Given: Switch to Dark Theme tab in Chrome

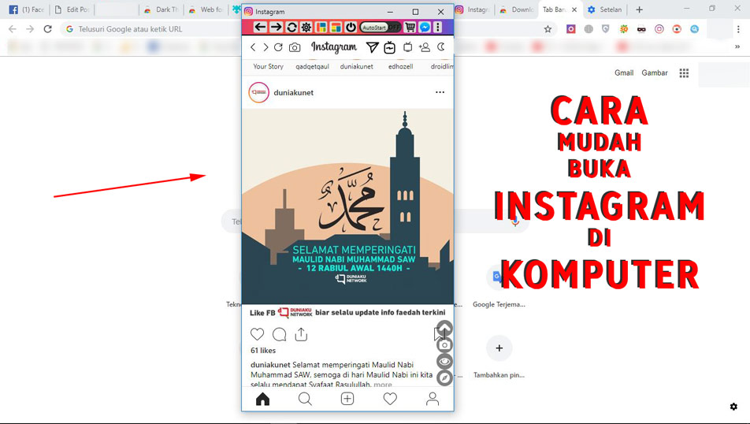Looking at the screenshot, I should tap(162, 9).
